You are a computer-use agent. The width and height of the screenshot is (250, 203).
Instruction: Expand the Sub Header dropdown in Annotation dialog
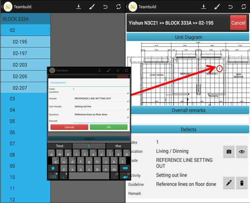(101, 107)
